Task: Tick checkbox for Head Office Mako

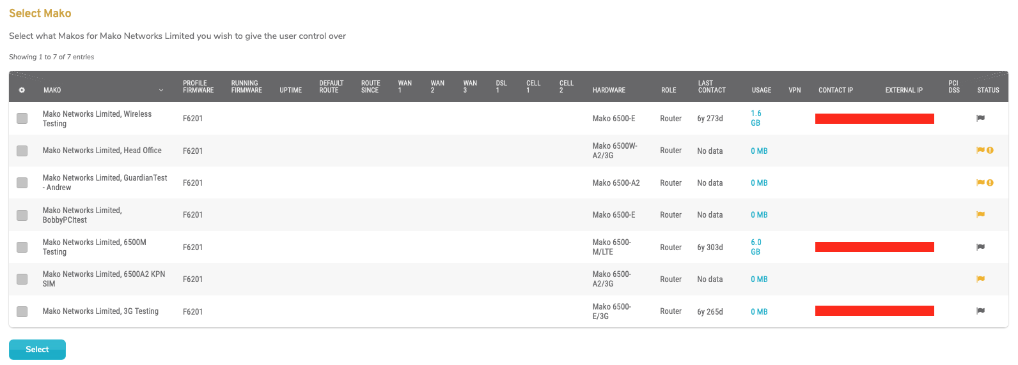Action: click(22, 151)
